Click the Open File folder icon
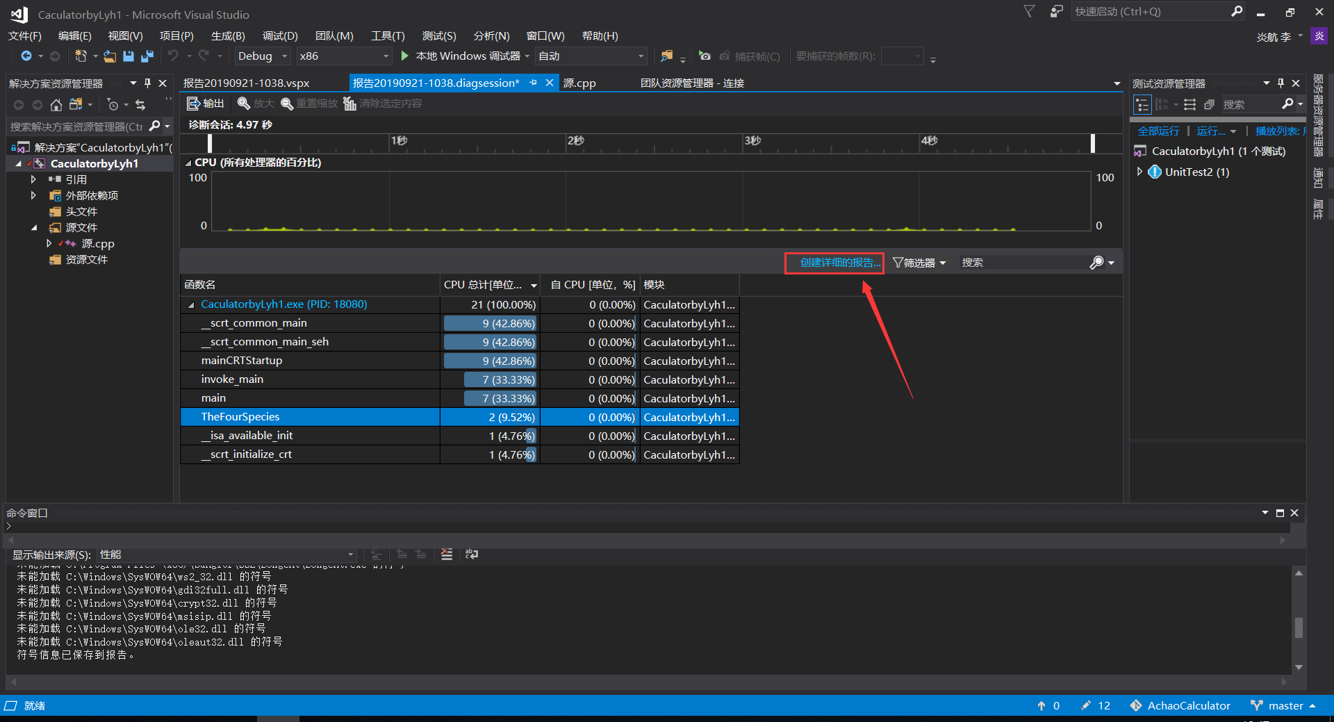Screen dimensions: 1334x722 pos(110,56)
